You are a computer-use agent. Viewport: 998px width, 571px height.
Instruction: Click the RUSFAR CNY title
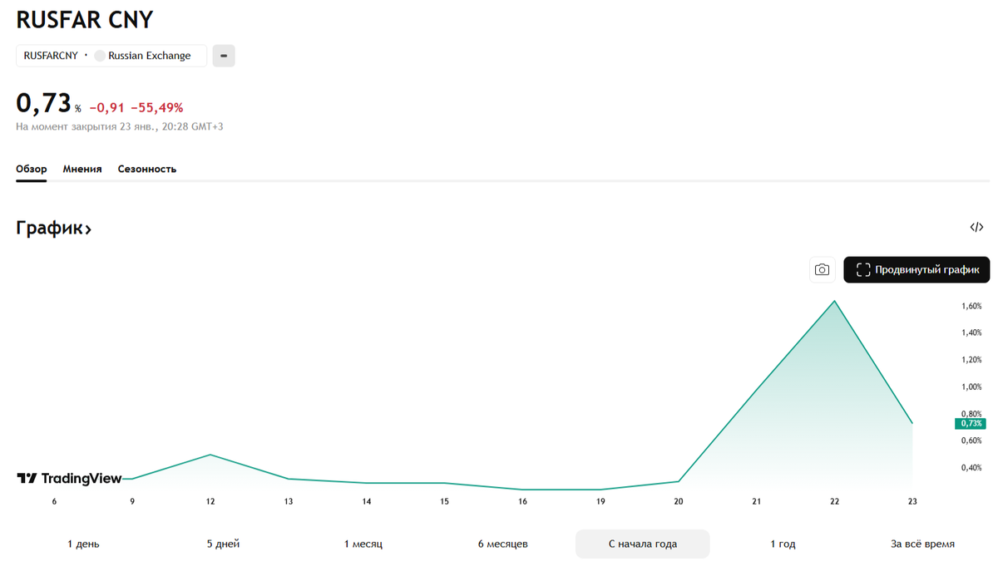pos(85,19)
